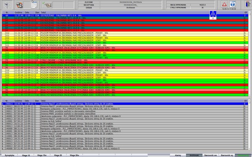
Task: Select BRAK POTWIERDZENIA row at 11:12:18
Action: click(x=125, y=90)
